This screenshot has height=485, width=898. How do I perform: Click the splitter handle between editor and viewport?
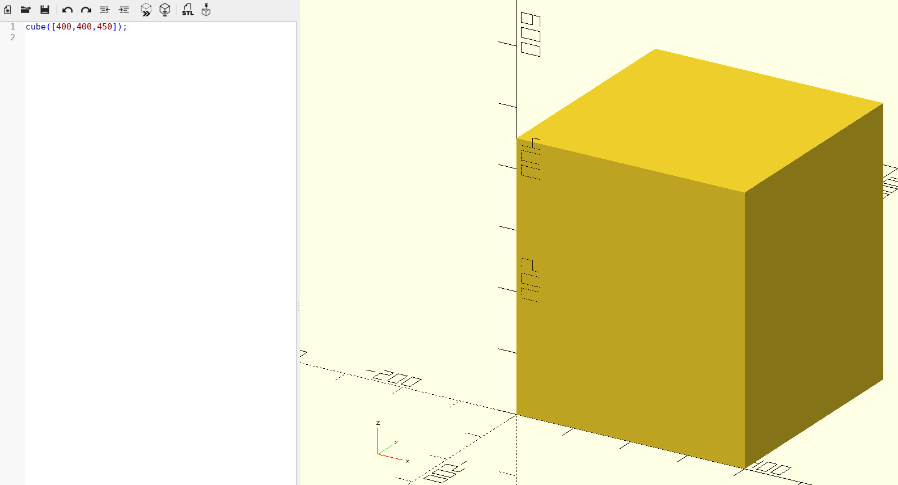click(298, 306)
